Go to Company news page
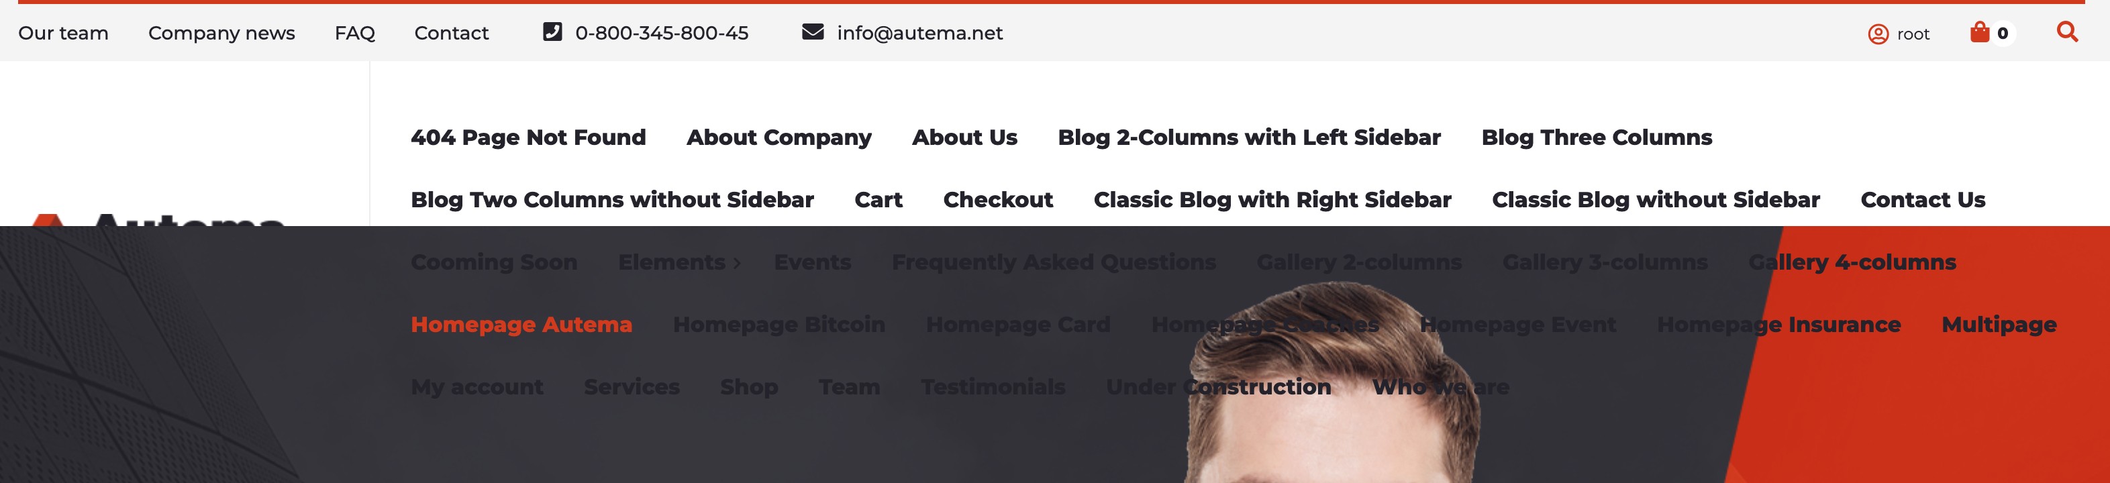The width and height of the screenshot is (2110, 483). pyautogui.click(x=221, y=33)
